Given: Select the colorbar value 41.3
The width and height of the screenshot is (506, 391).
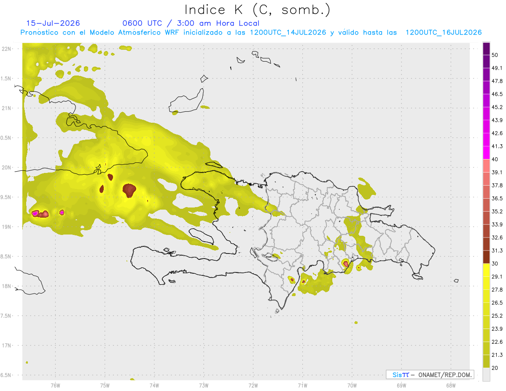Looking at the screenshot, I should coord(497,146).
